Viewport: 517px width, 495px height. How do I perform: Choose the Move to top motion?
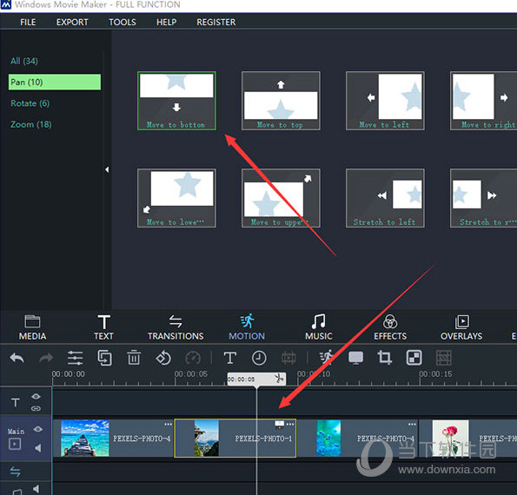281,101
